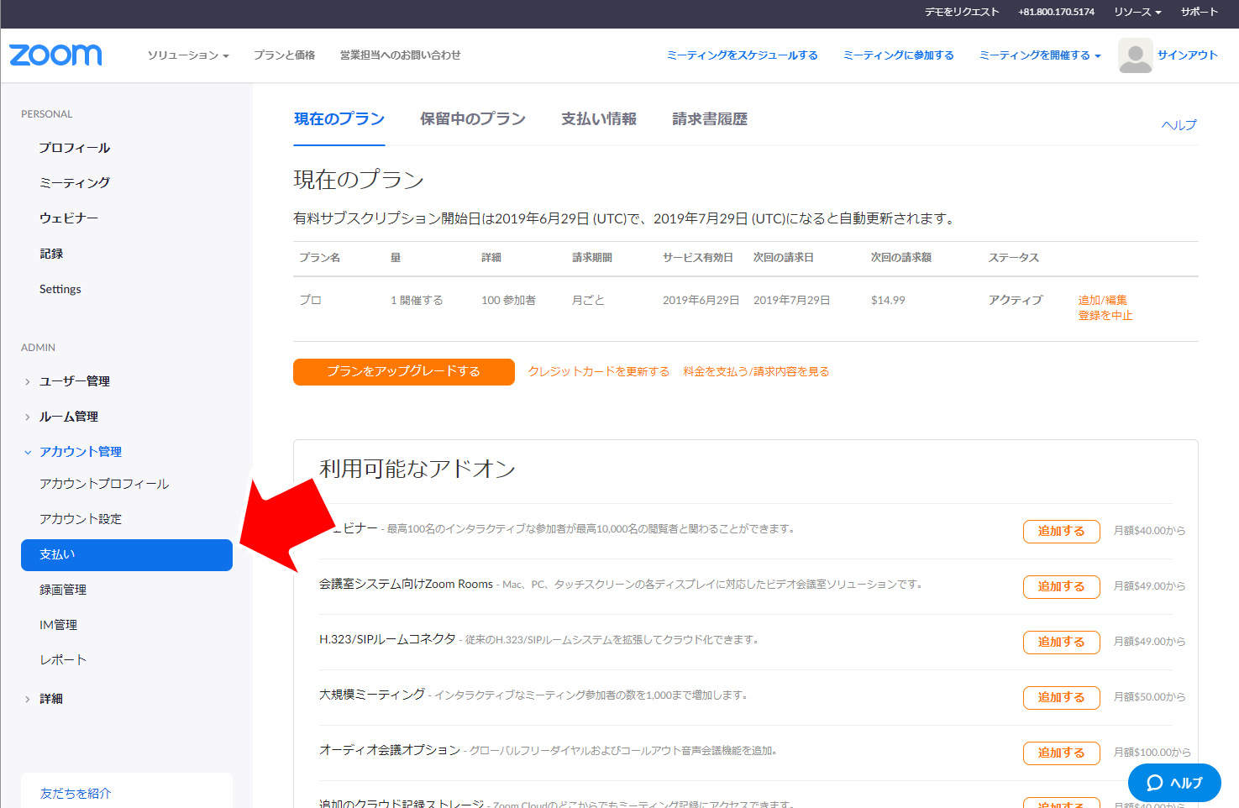Image resolution: width=1239 pixels, height=808 pixels.
Task: Open the 請求書履歴 tab
Action: coord(709,119)
